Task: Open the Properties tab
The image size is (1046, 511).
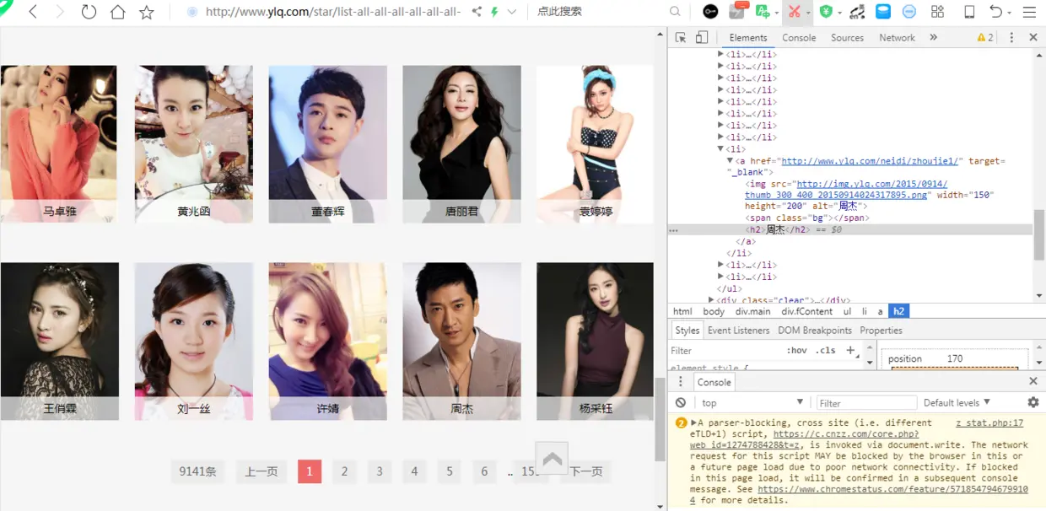Action: pyautogui.click(x=881, y=331)
